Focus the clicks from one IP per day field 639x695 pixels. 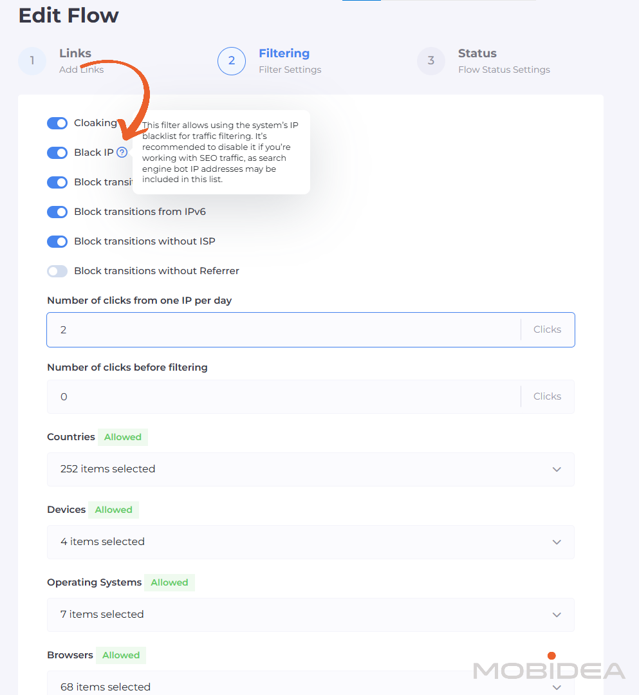(x=283, y=330)
